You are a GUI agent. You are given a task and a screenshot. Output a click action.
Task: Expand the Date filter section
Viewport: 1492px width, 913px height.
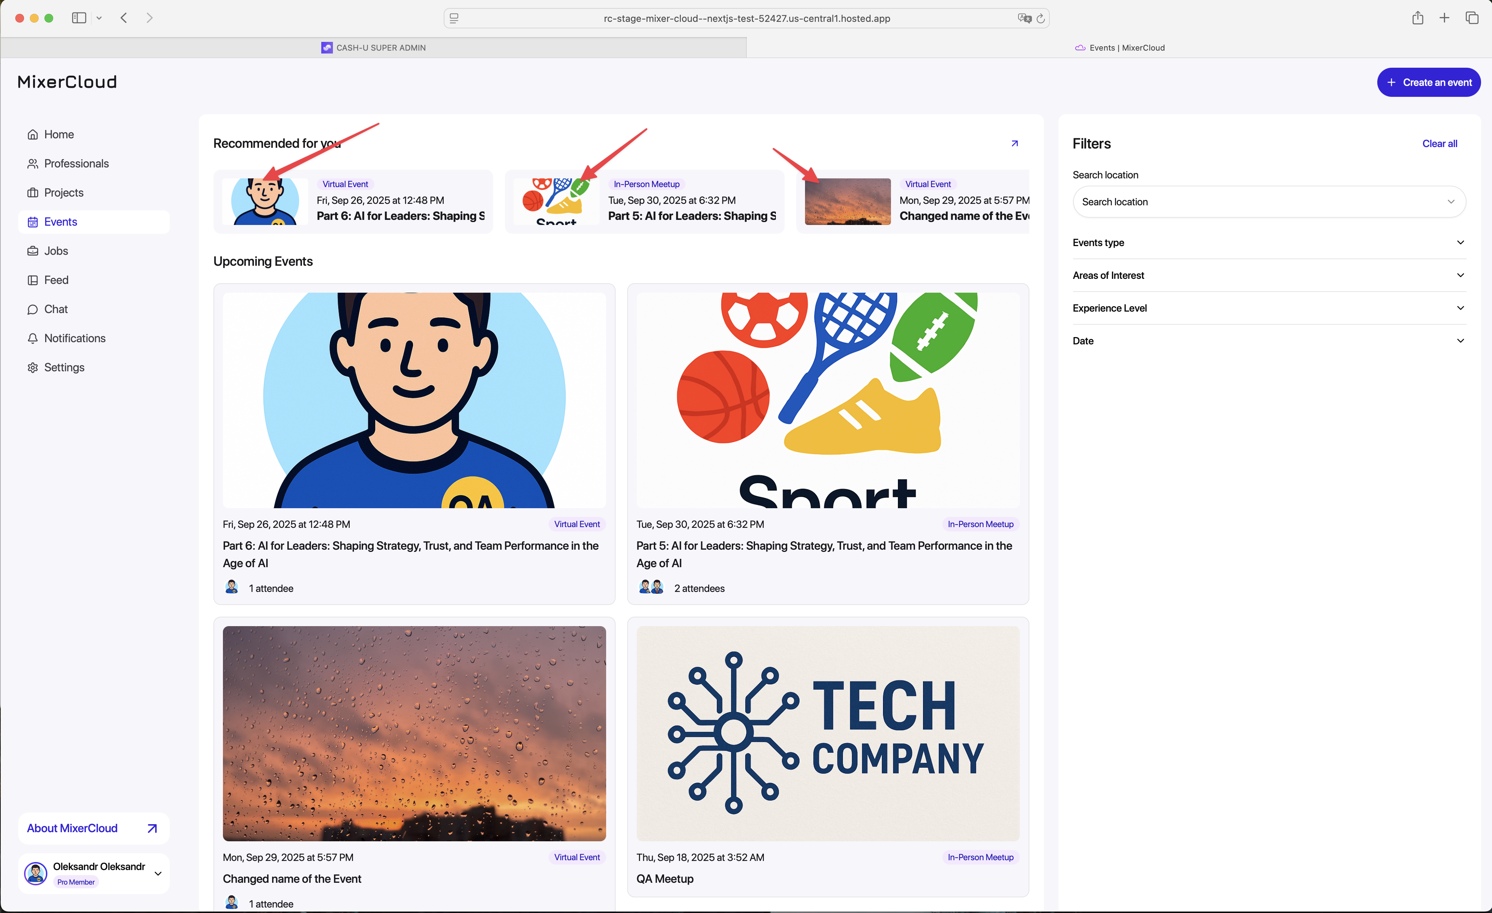1269,341
